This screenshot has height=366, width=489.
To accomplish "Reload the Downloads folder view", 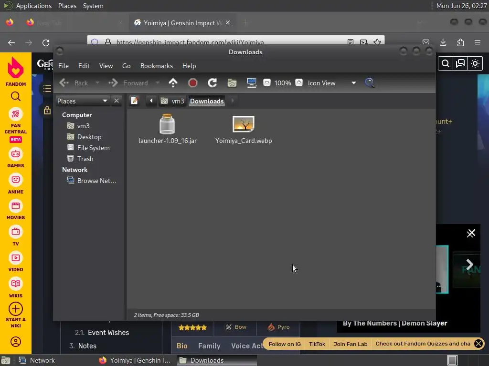I will (213, 83).
